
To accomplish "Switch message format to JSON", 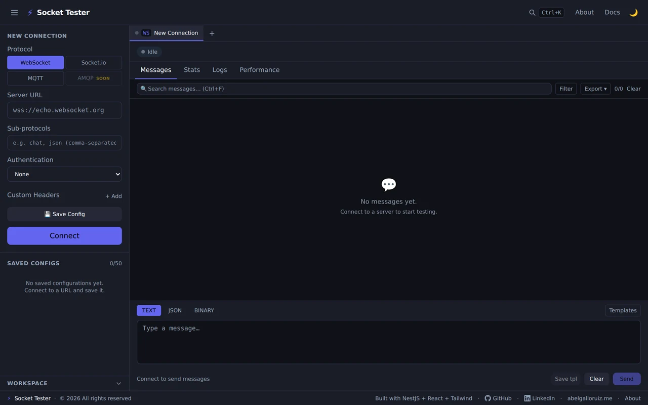I will coord(175,310).
